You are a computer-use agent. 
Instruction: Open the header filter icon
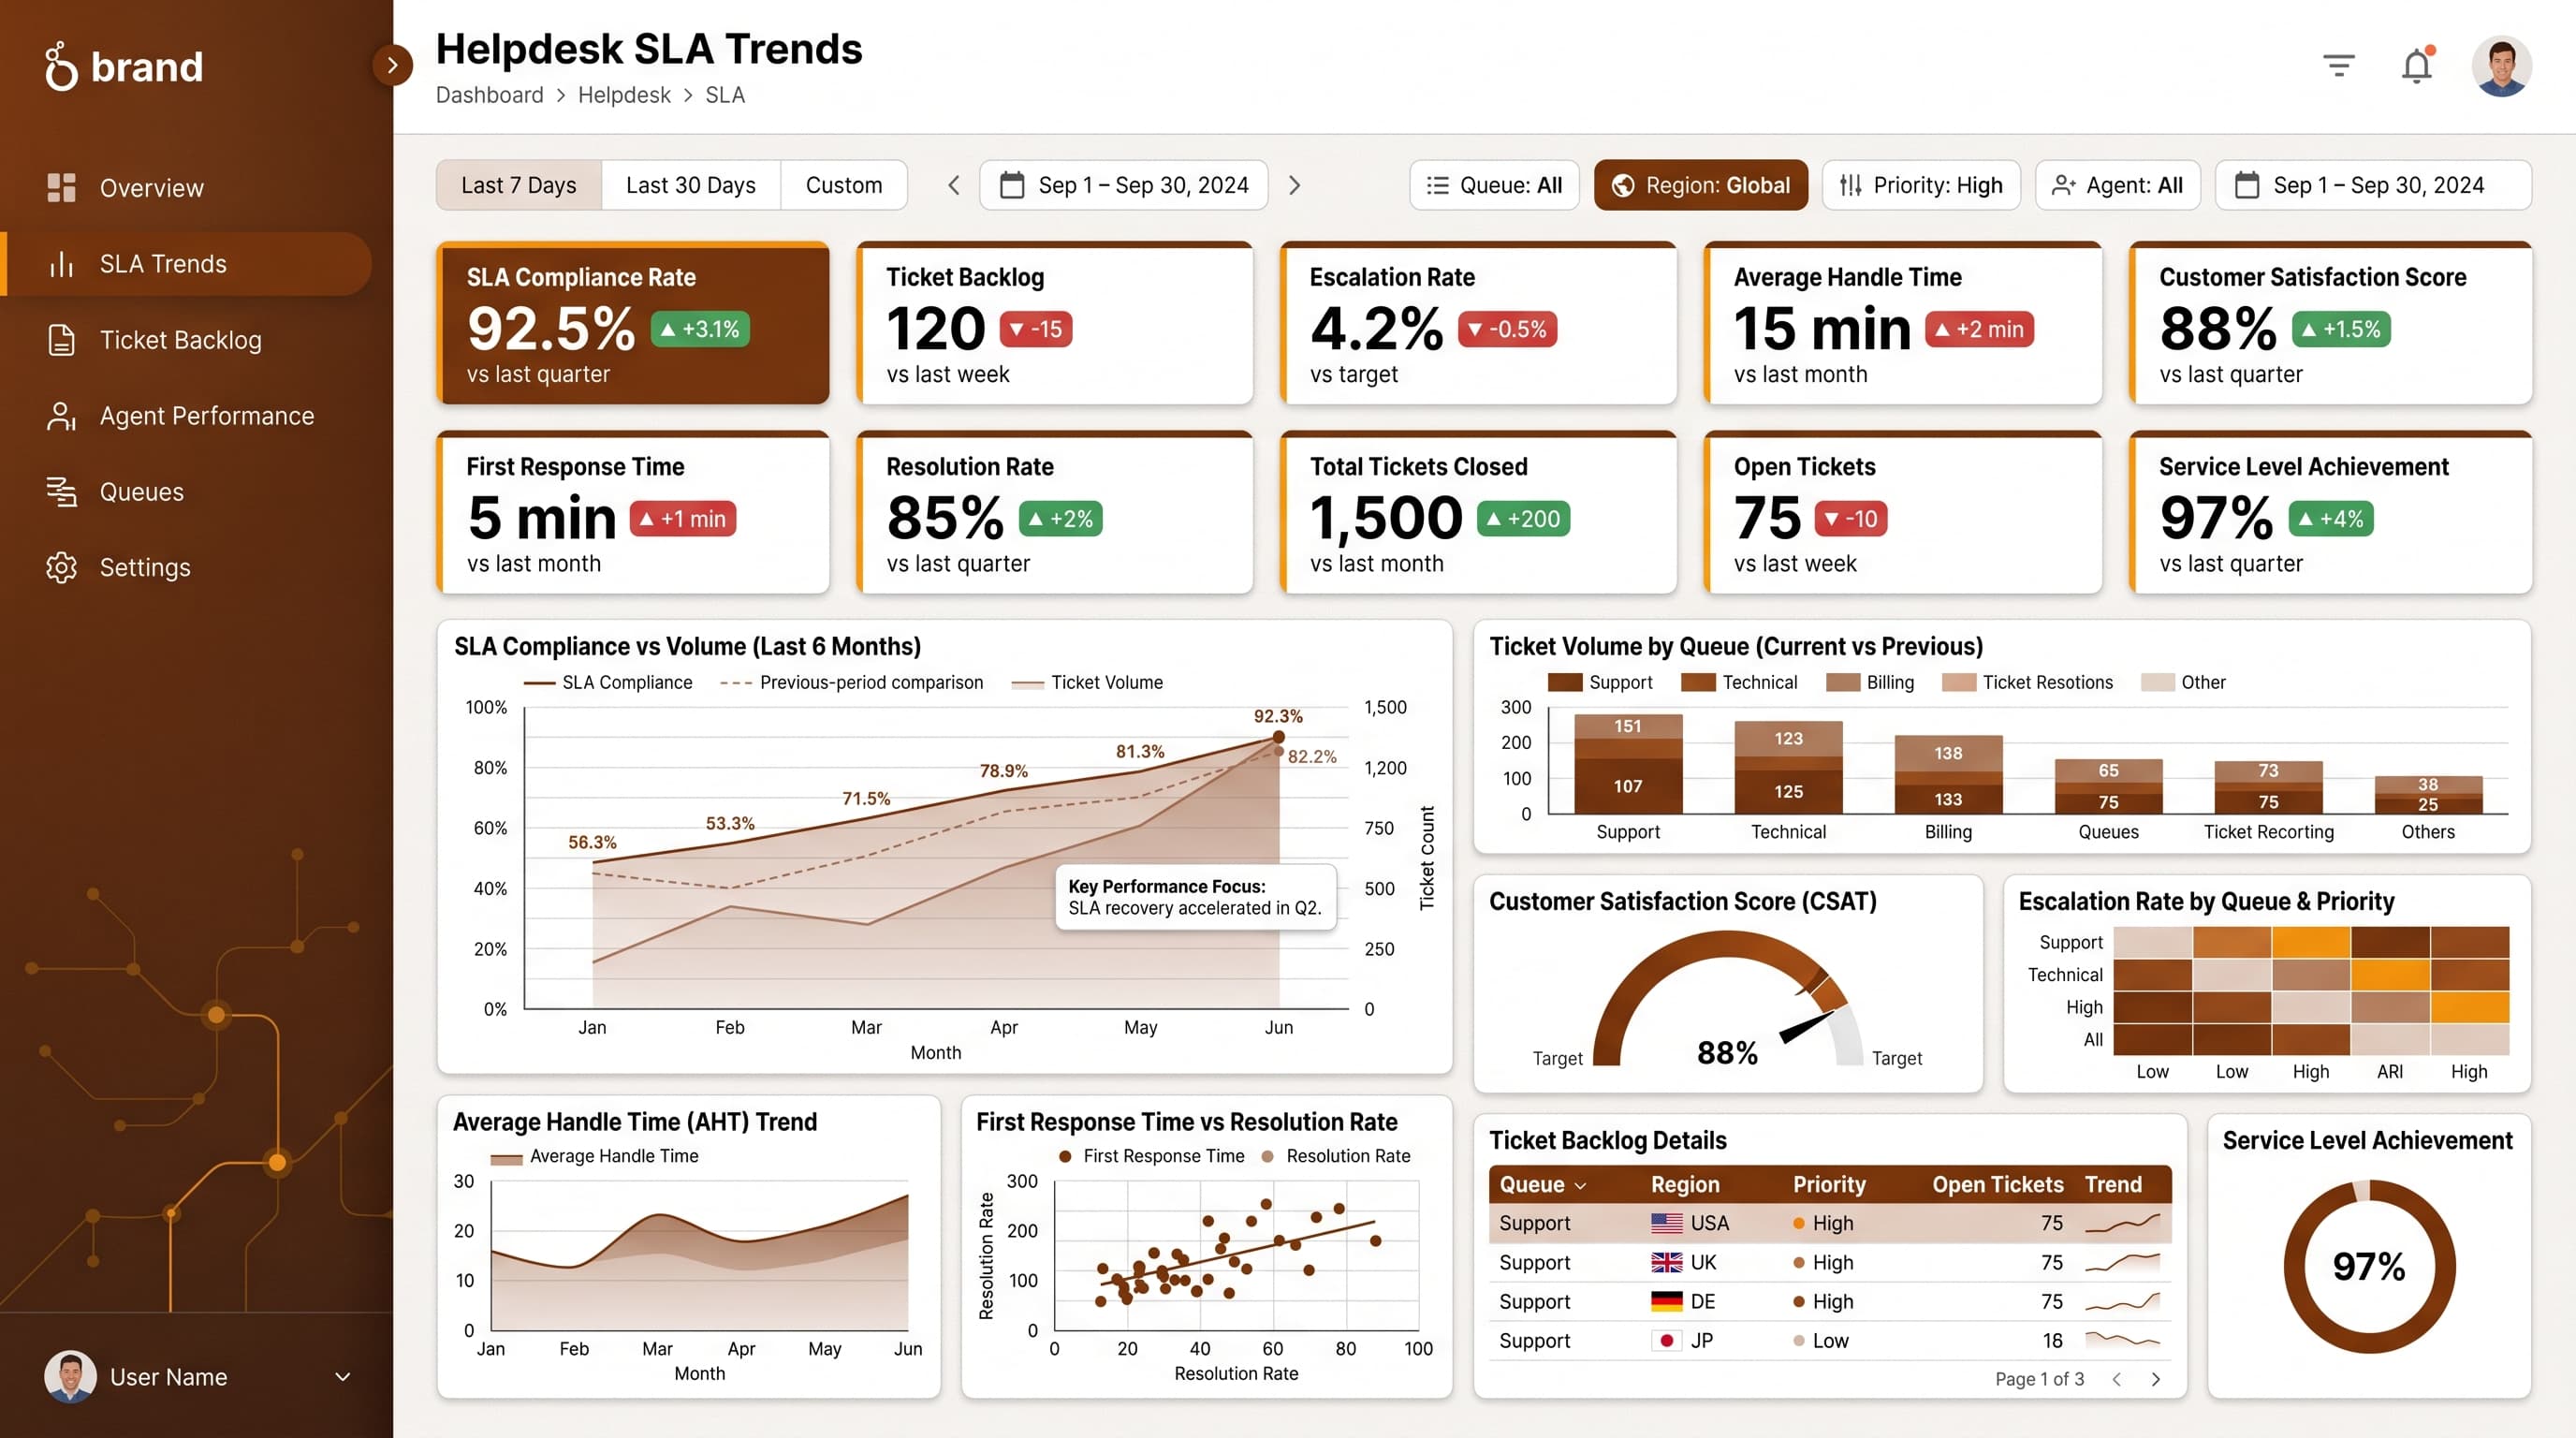(2339, 66)
